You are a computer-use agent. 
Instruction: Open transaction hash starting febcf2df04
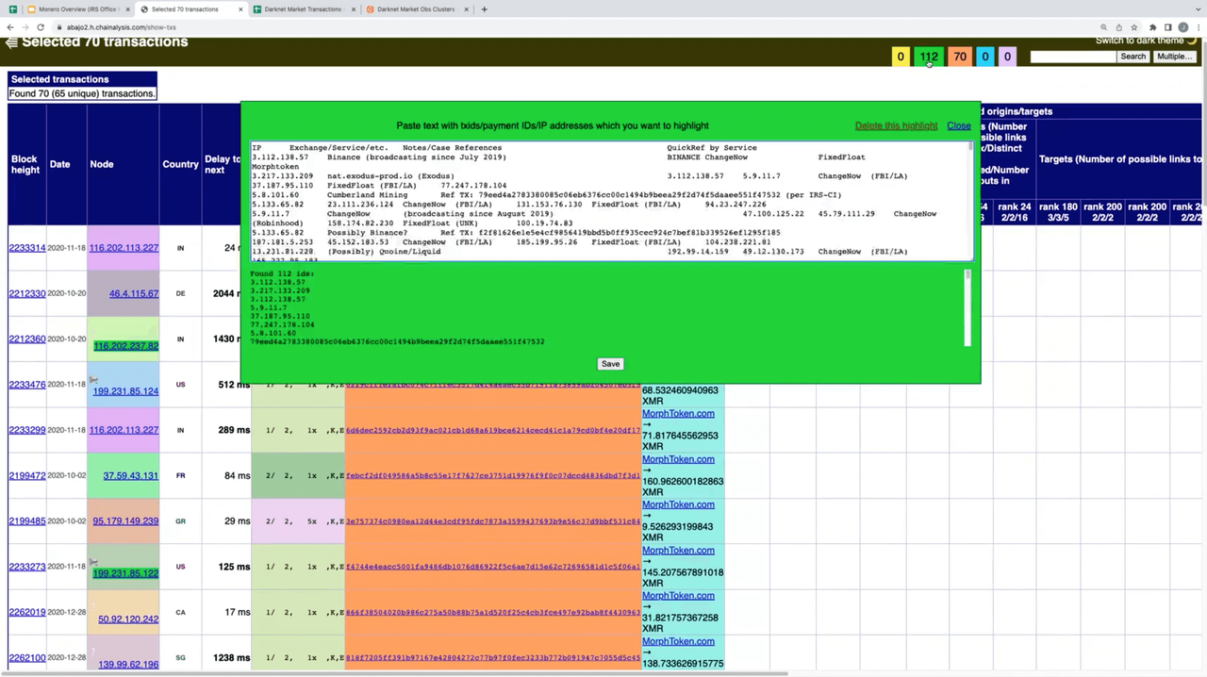tap(493, 476)
